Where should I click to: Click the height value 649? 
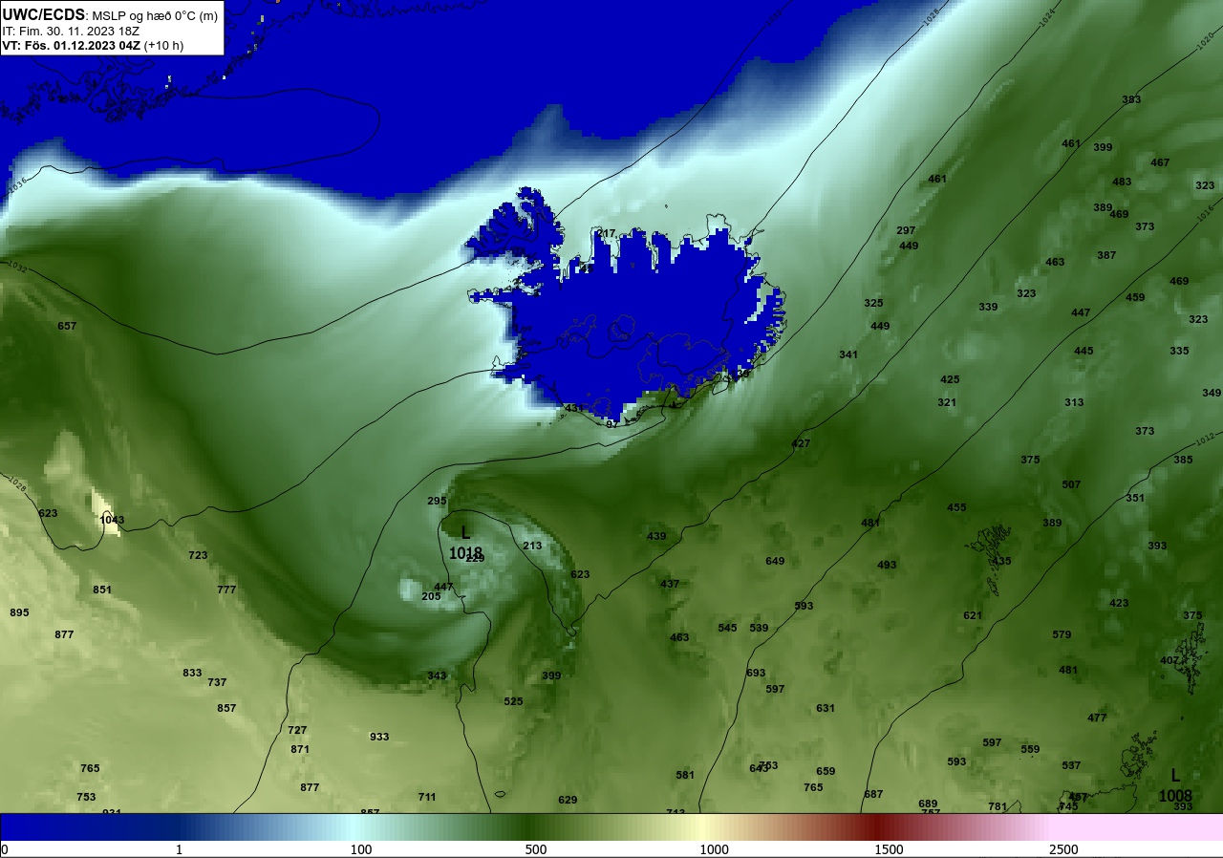[x=775, y=561]
